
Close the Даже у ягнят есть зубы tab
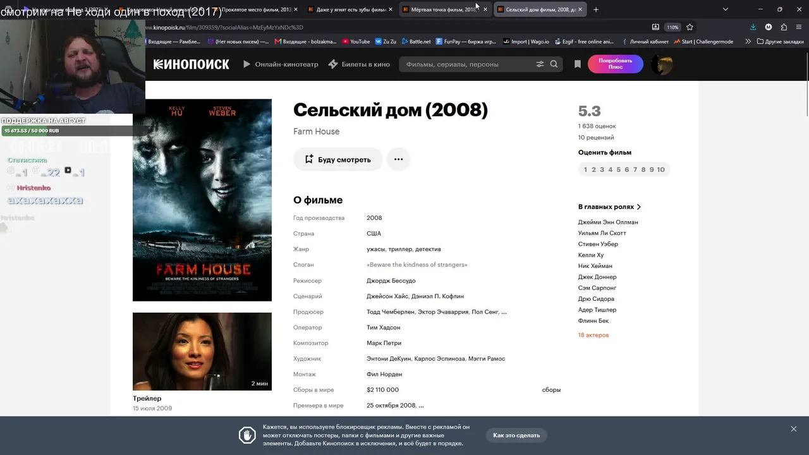click(391, 9)
